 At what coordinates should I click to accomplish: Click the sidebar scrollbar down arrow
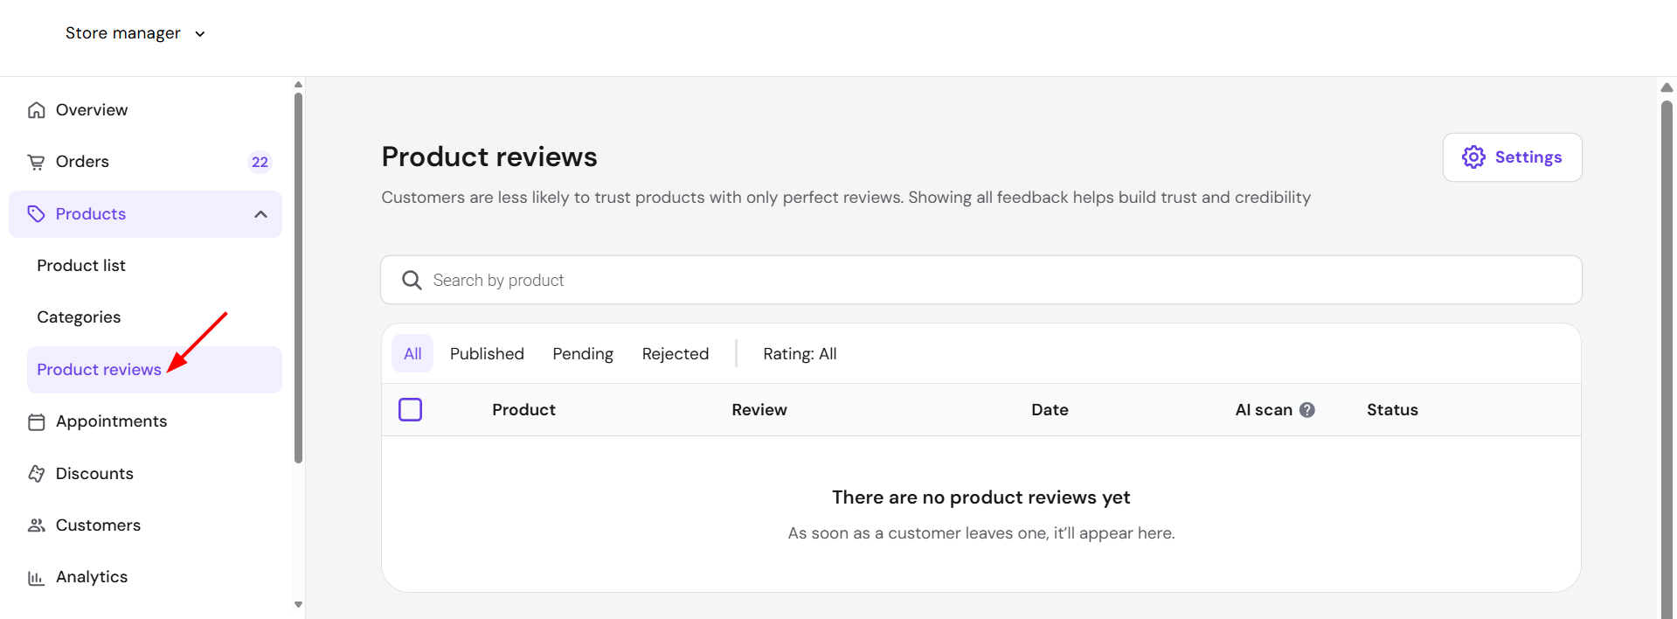(298, 604)
